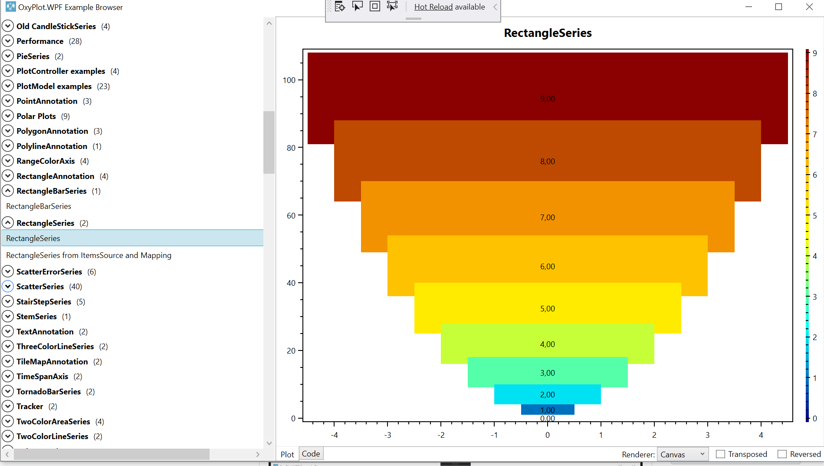The width and height of the screenshot is (824, 466).
Task: Switch to the Code tab
Action: [311, 453]
